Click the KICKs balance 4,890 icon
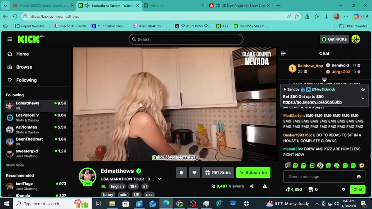 click(288, 189)
